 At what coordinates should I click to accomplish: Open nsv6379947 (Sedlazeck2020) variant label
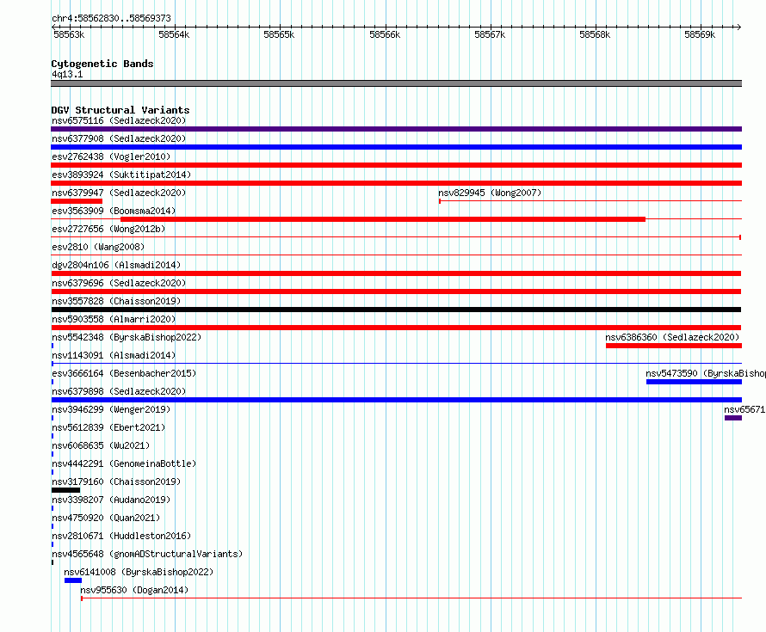coord(119,193)
